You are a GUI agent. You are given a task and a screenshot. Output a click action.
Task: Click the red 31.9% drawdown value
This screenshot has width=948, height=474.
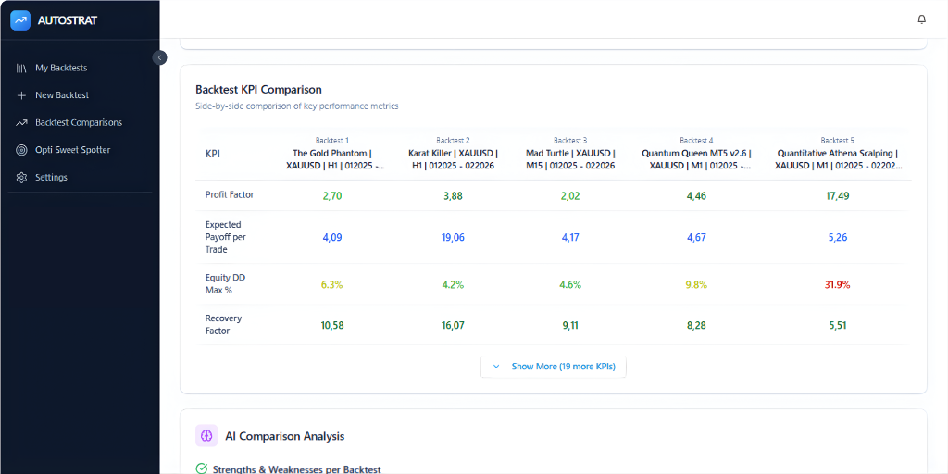837,285
